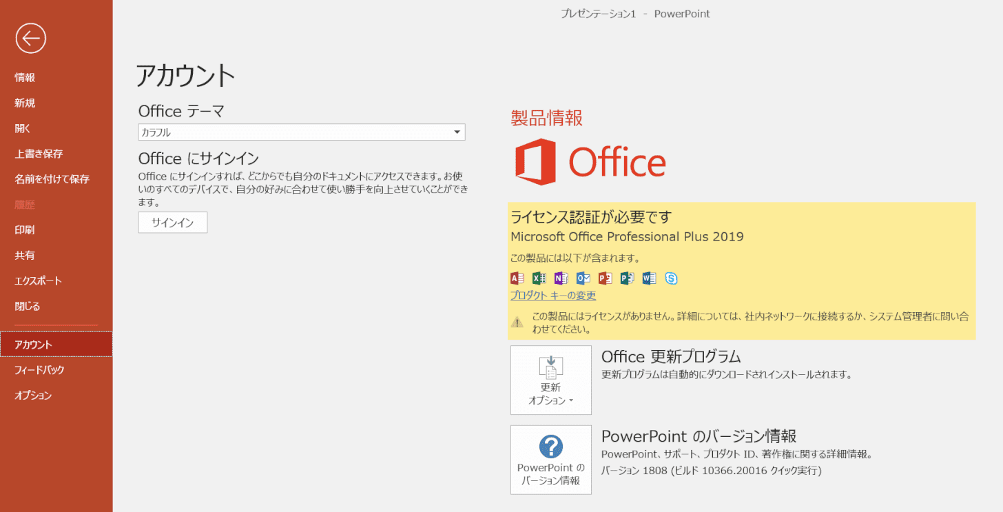Screen dimensions: 1003x512
Task: Click the Excel icon in product list
Action: (539, 278)
